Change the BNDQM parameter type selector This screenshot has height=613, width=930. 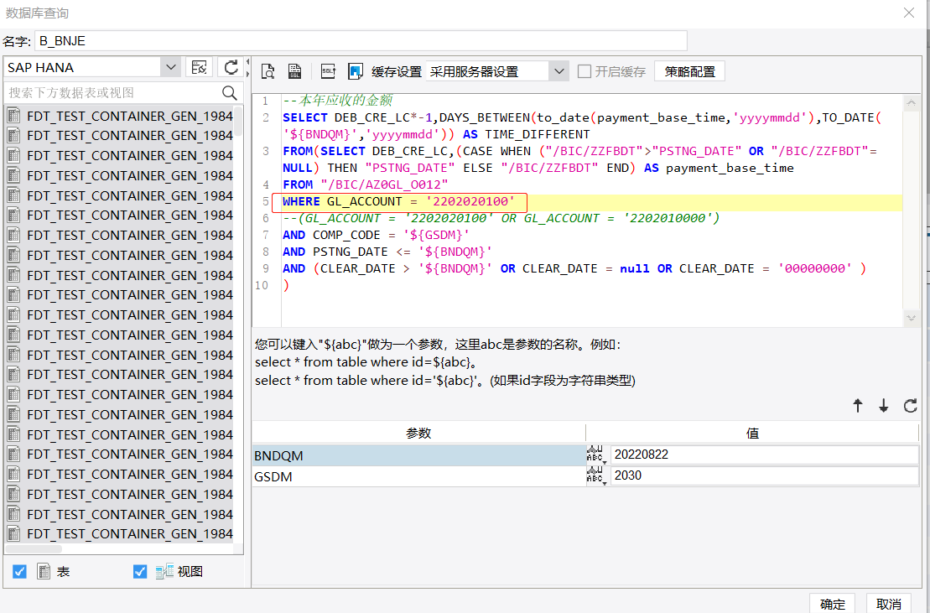[596, 455]
